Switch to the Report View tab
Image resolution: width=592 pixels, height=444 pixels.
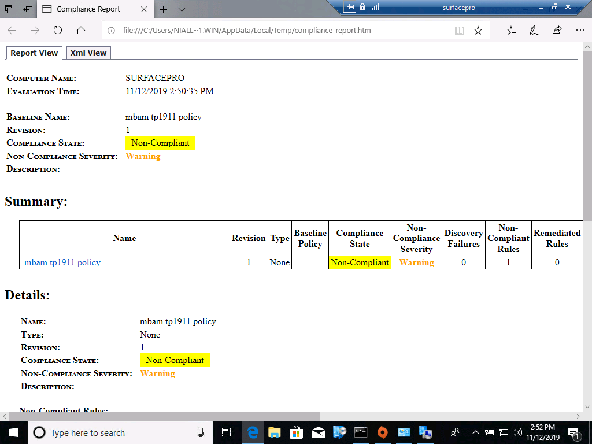[34, 53]
